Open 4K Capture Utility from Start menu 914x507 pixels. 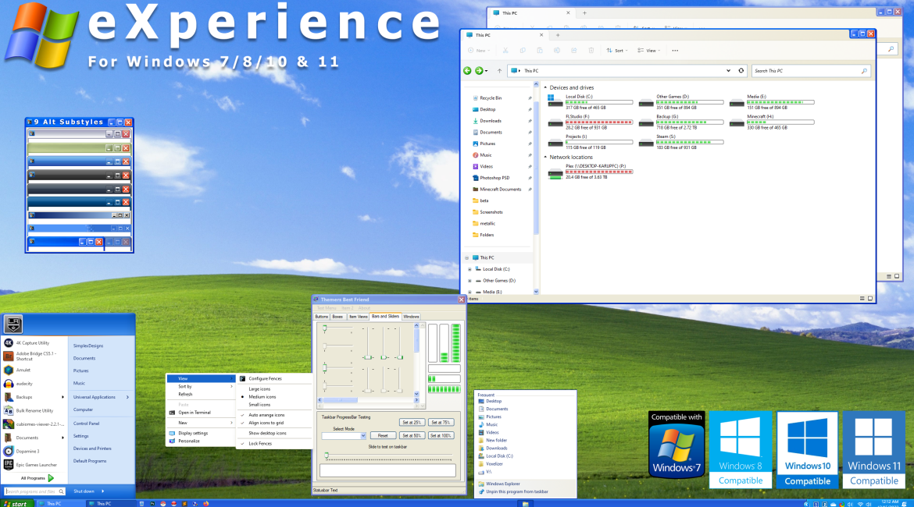tap(31, 342)
